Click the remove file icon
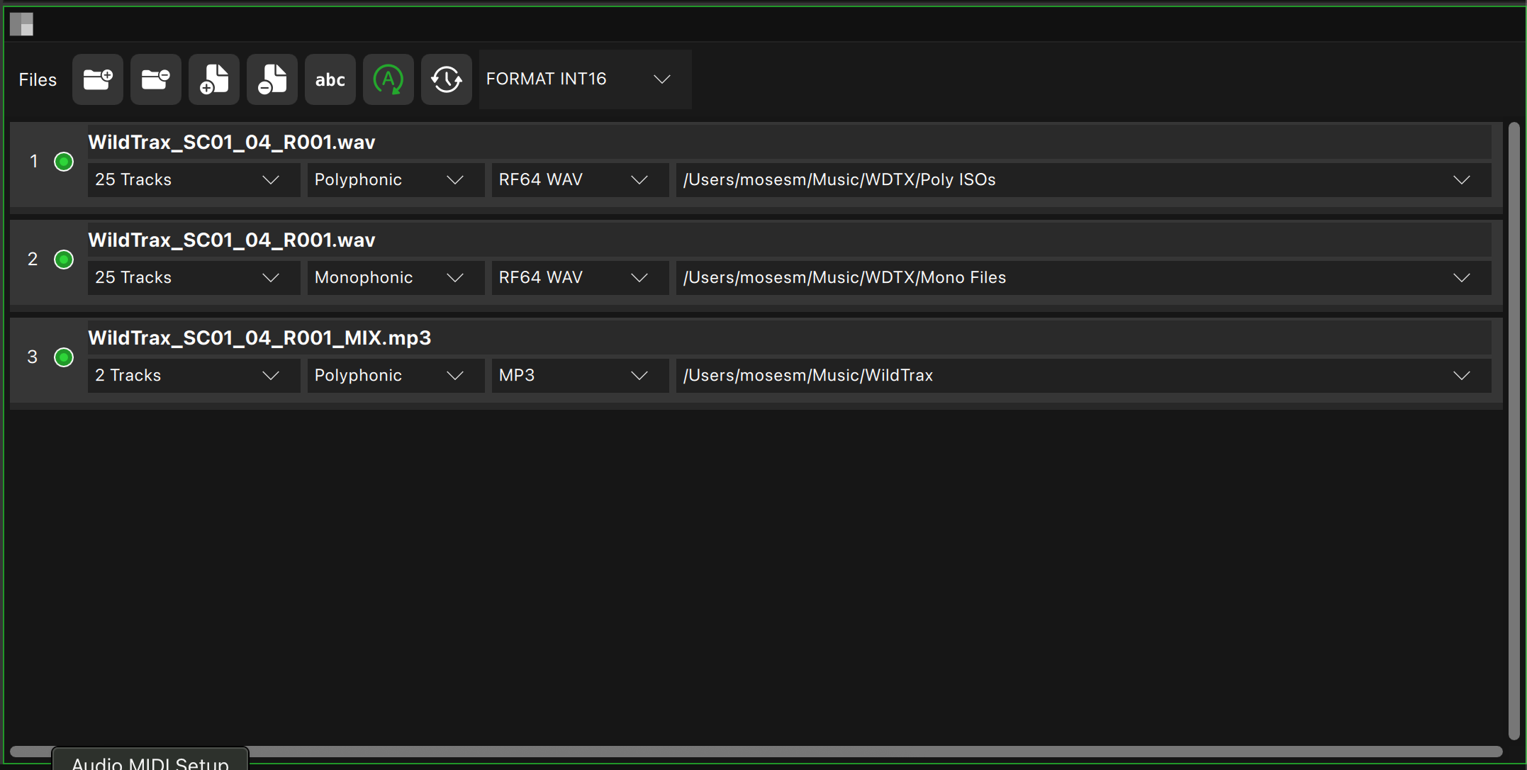The height and width of the screenshot is (770, 1527). coord(272,79)
